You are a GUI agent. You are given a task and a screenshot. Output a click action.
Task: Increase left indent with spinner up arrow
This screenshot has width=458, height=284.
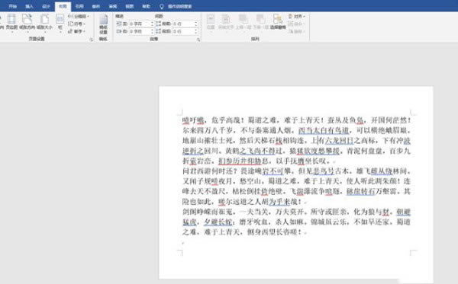coord(152,22)
